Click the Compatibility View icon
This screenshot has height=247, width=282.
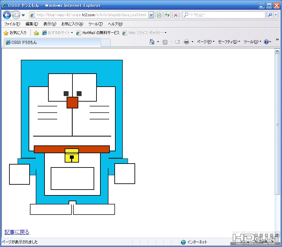point(159,15)
